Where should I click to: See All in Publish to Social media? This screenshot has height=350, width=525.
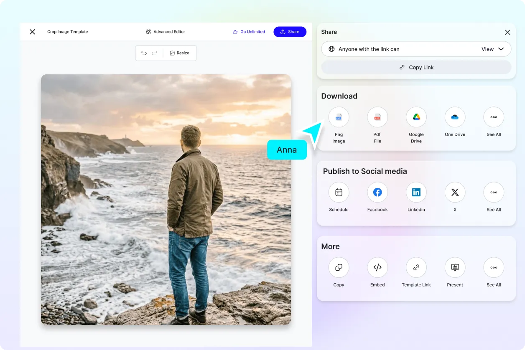[494, 193]
